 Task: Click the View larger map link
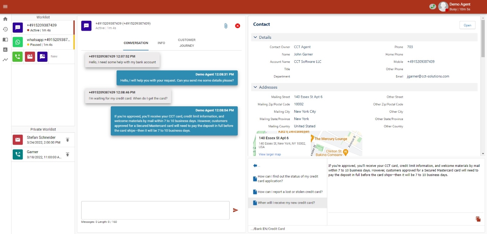tap(270, 154)
